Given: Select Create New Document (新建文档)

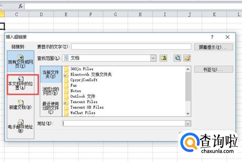Looking at the screenshot, I should [21, 105].
